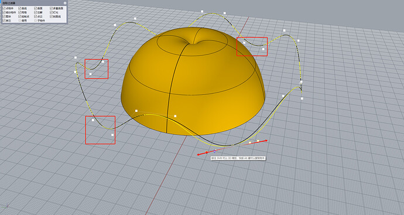Toggle the 点物件 filter checkbox
Viewport: 404px width, 215px height.
[4, 8]
